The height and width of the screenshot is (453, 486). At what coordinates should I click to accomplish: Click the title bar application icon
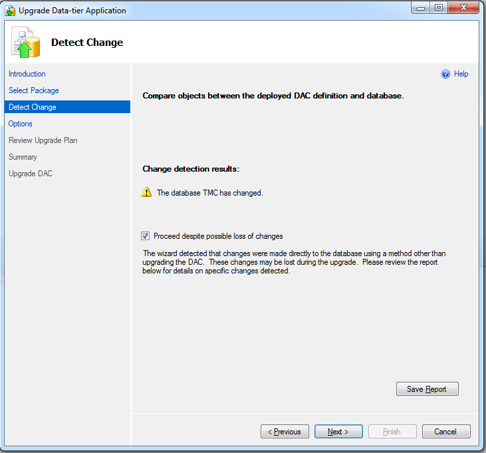coord(10,11)
